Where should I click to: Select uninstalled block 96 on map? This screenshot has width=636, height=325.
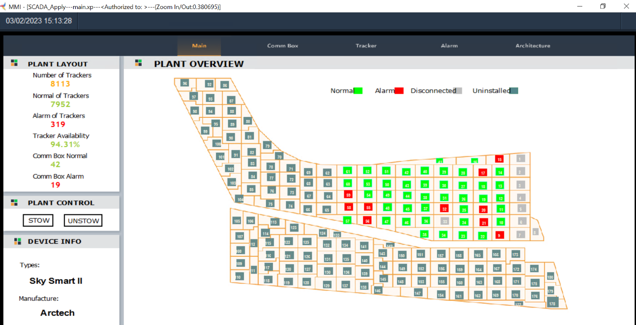[185, 83]
